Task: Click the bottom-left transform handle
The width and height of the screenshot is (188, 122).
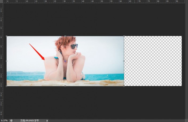Action: 7,86
